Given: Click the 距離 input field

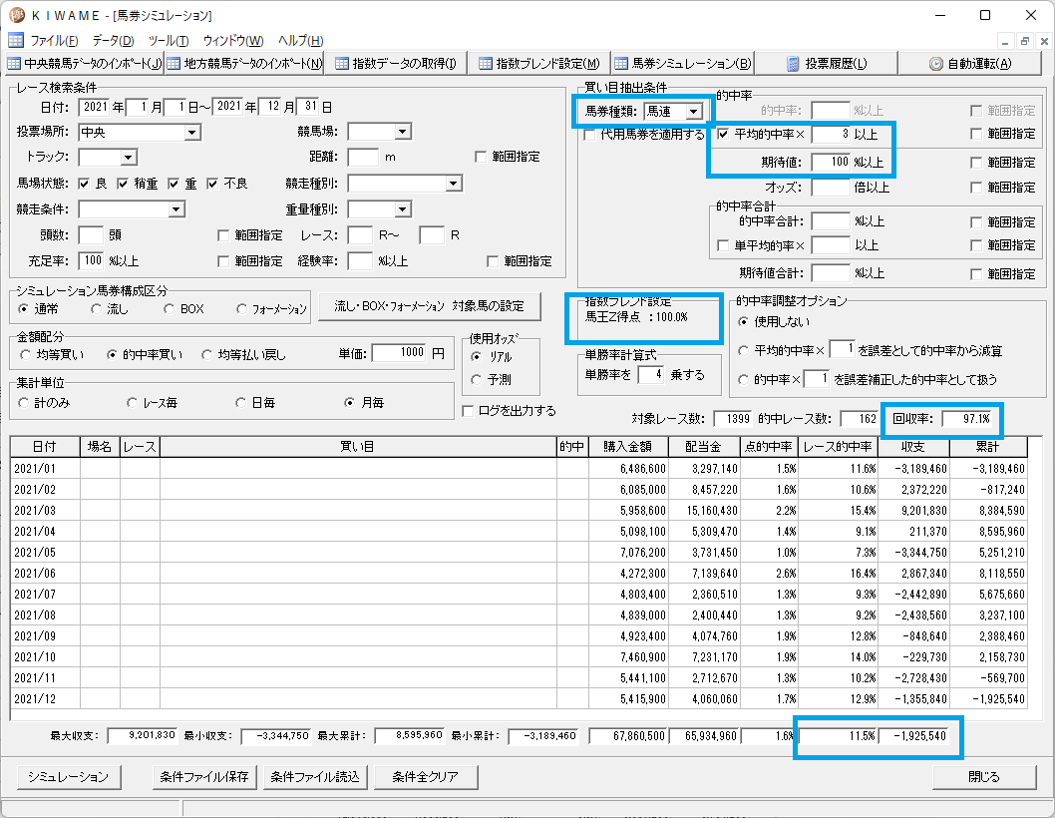Looking at the screenshot, I should [x=363, y=158].
